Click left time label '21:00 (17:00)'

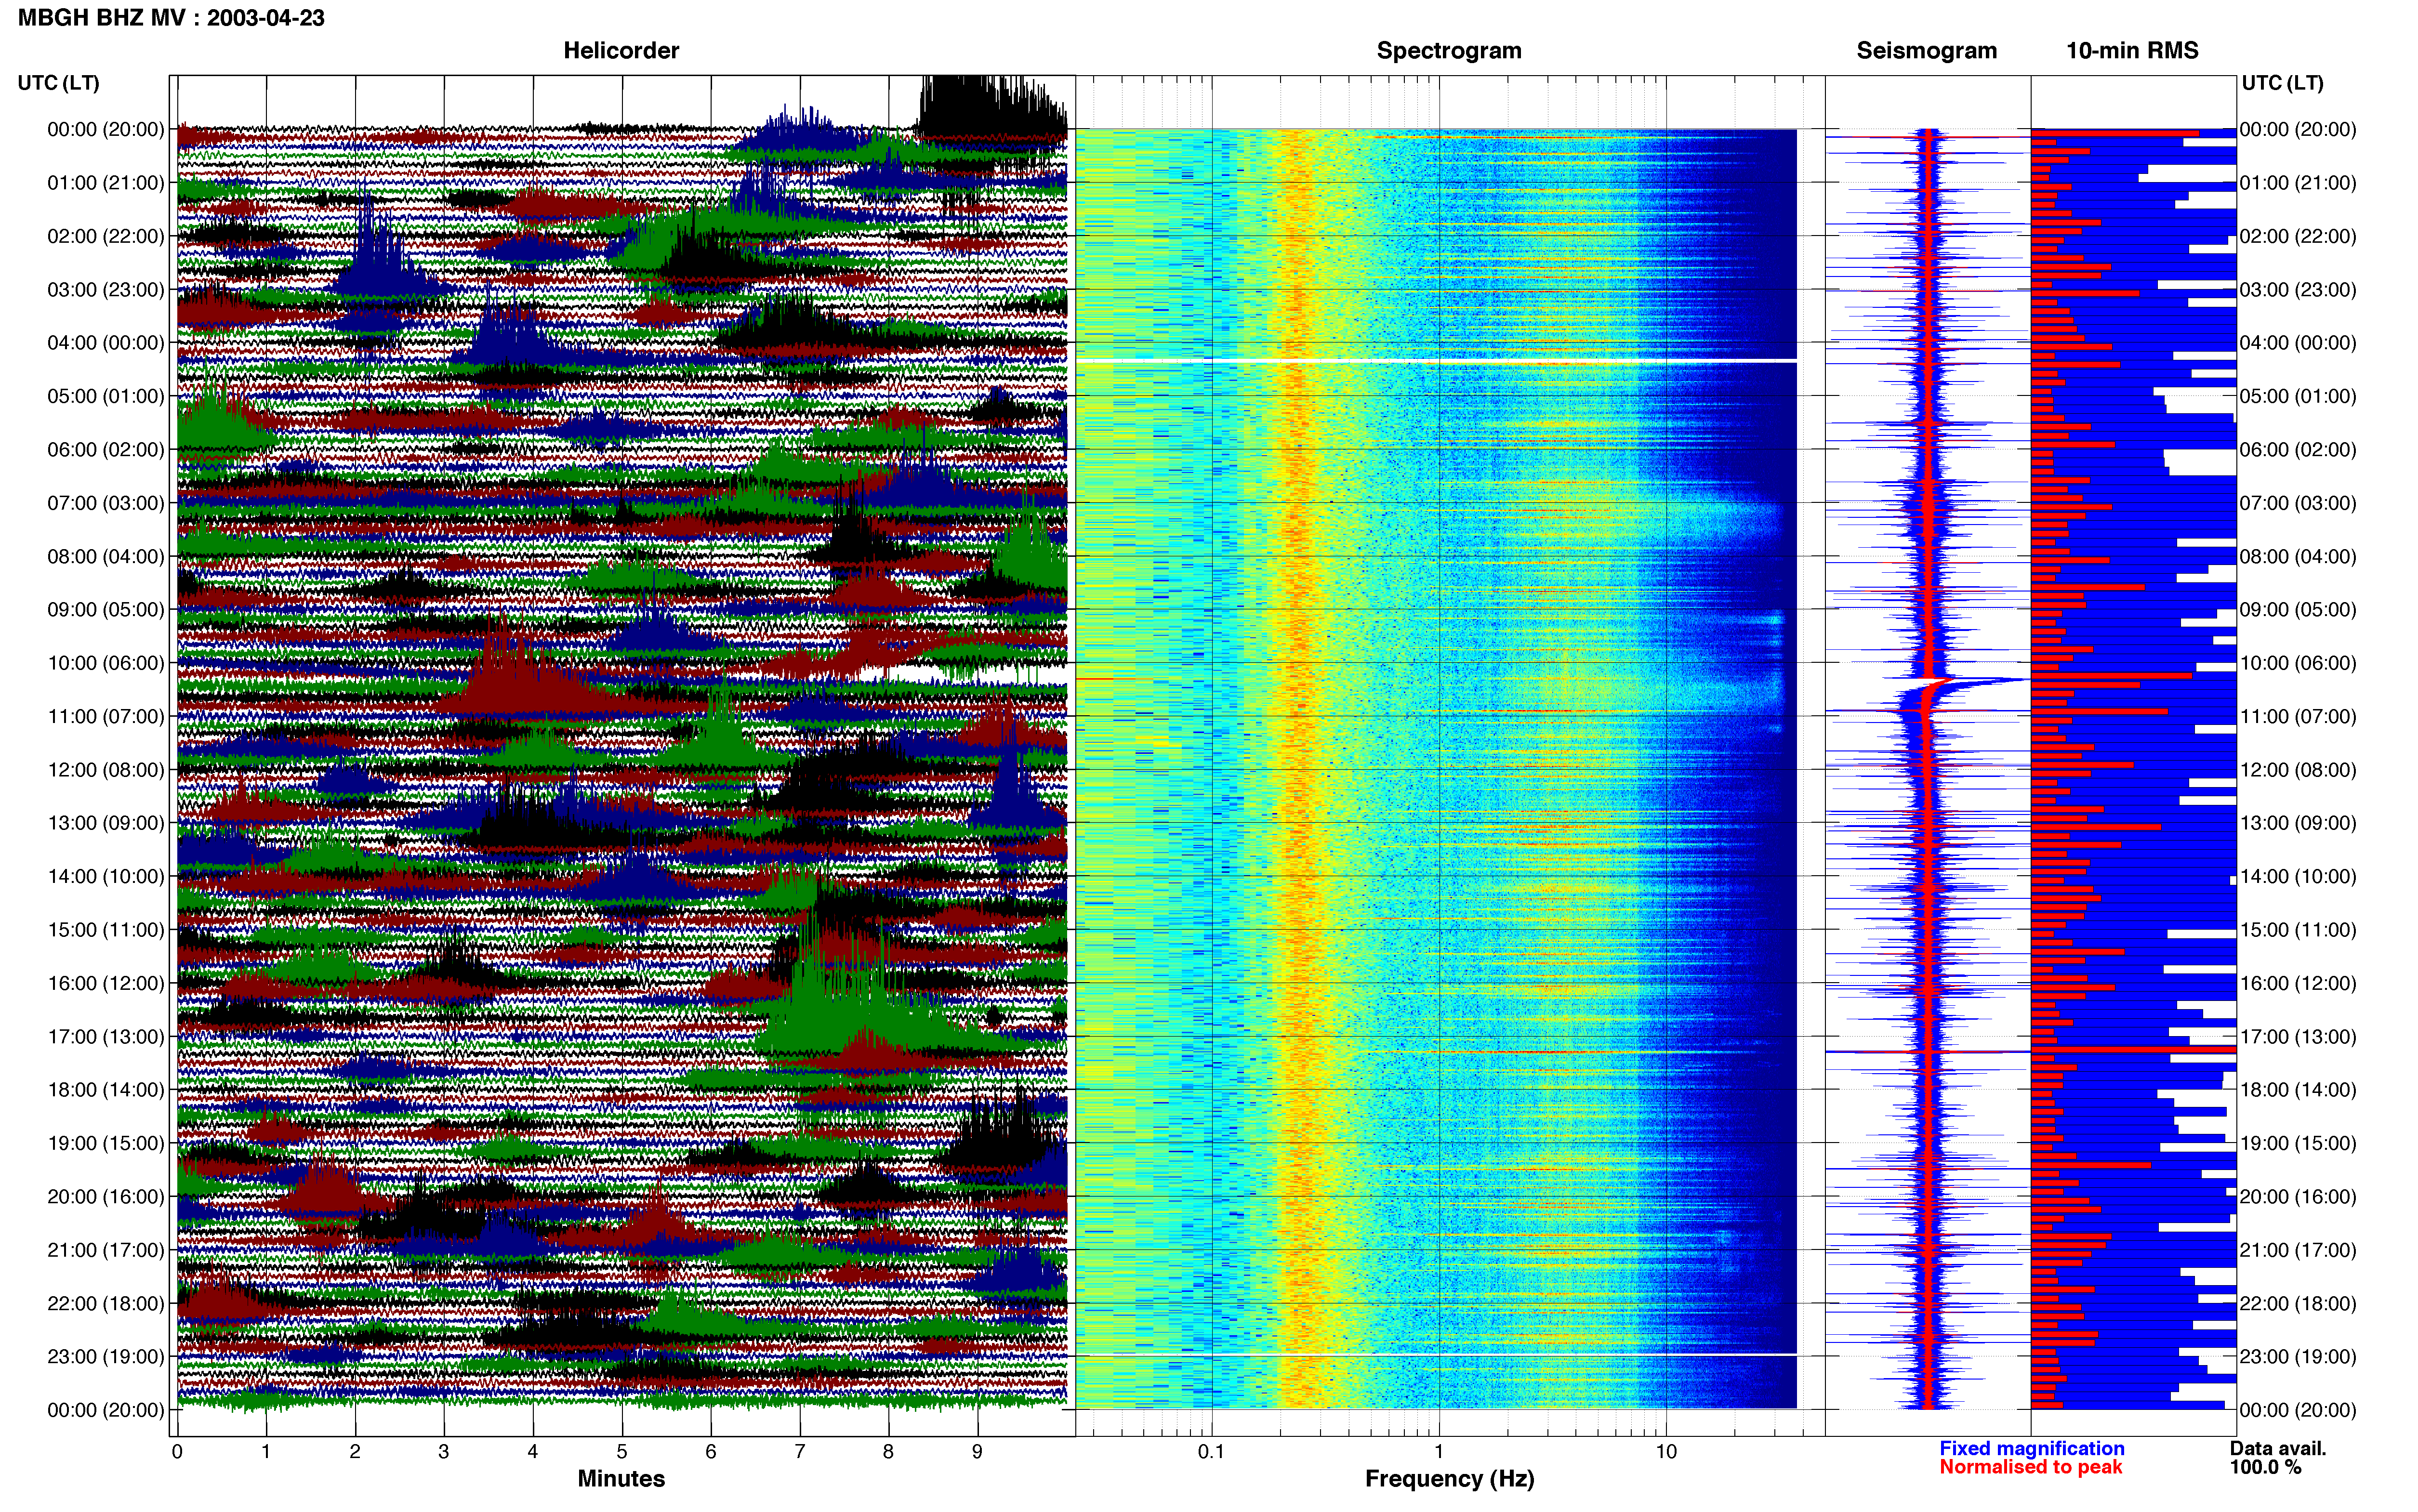tap(105, 1250)
